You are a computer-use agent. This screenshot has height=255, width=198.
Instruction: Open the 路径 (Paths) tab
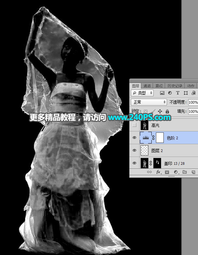coord(159,86)
